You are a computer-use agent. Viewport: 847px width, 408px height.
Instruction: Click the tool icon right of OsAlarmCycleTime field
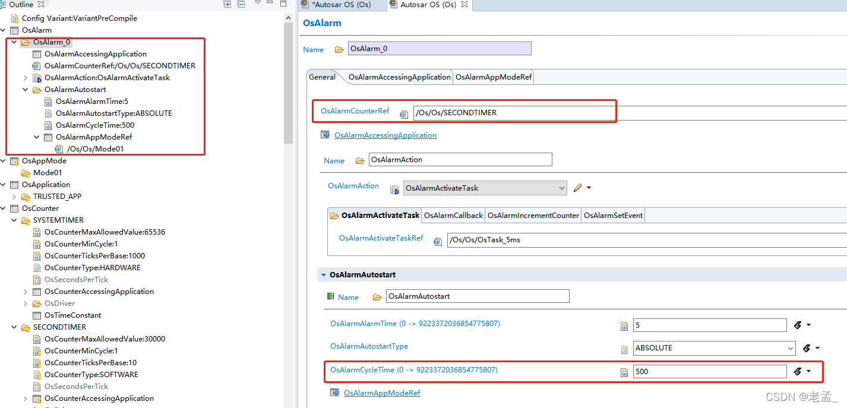[798, 371]
